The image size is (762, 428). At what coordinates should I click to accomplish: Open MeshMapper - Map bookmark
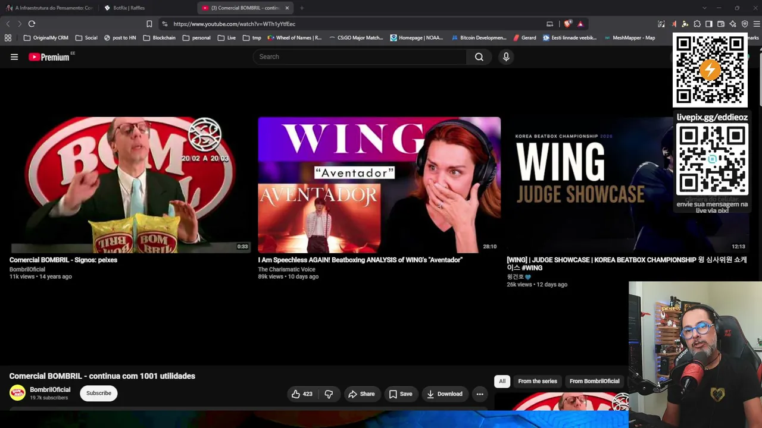629,37
